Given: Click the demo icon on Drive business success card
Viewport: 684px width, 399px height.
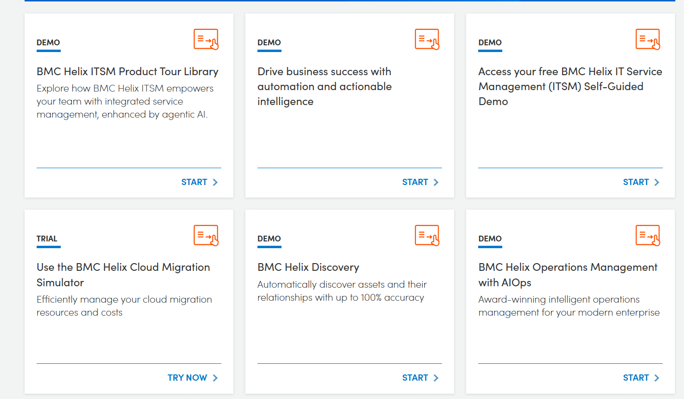Looking at the screenshot, I should pyautogui.click(x=427, y=40).
